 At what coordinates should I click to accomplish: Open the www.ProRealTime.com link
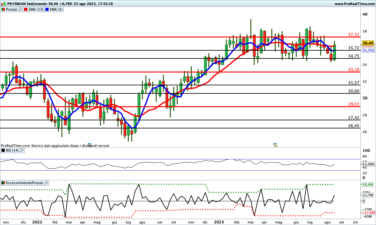coord(354,4)
